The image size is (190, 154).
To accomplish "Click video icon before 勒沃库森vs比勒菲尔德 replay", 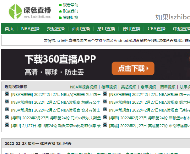I will pyautogui.click(x=7, y=125).
